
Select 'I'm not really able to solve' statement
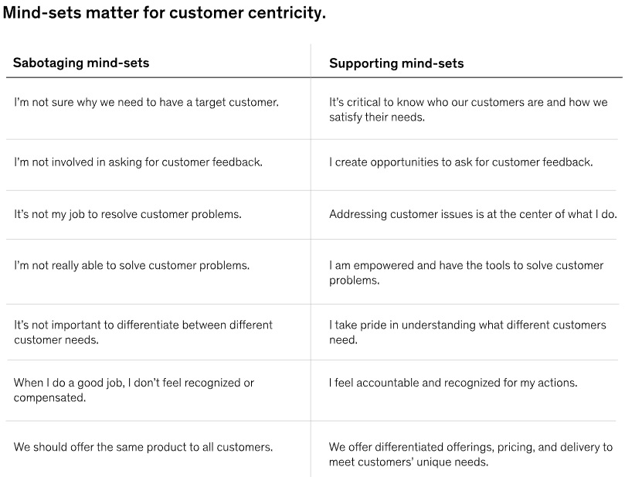[131, 266]
